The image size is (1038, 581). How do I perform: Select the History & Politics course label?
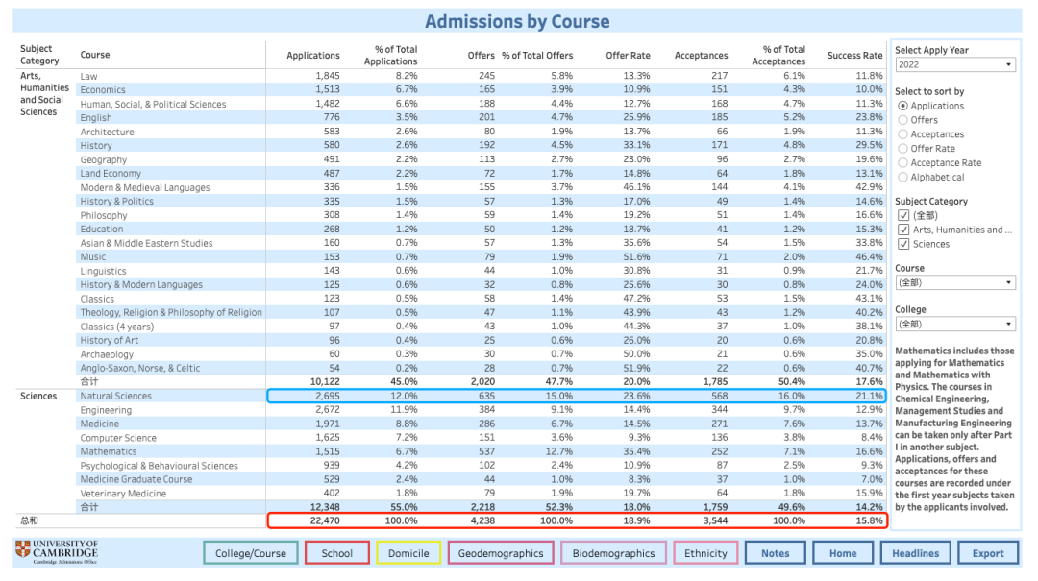116,201
